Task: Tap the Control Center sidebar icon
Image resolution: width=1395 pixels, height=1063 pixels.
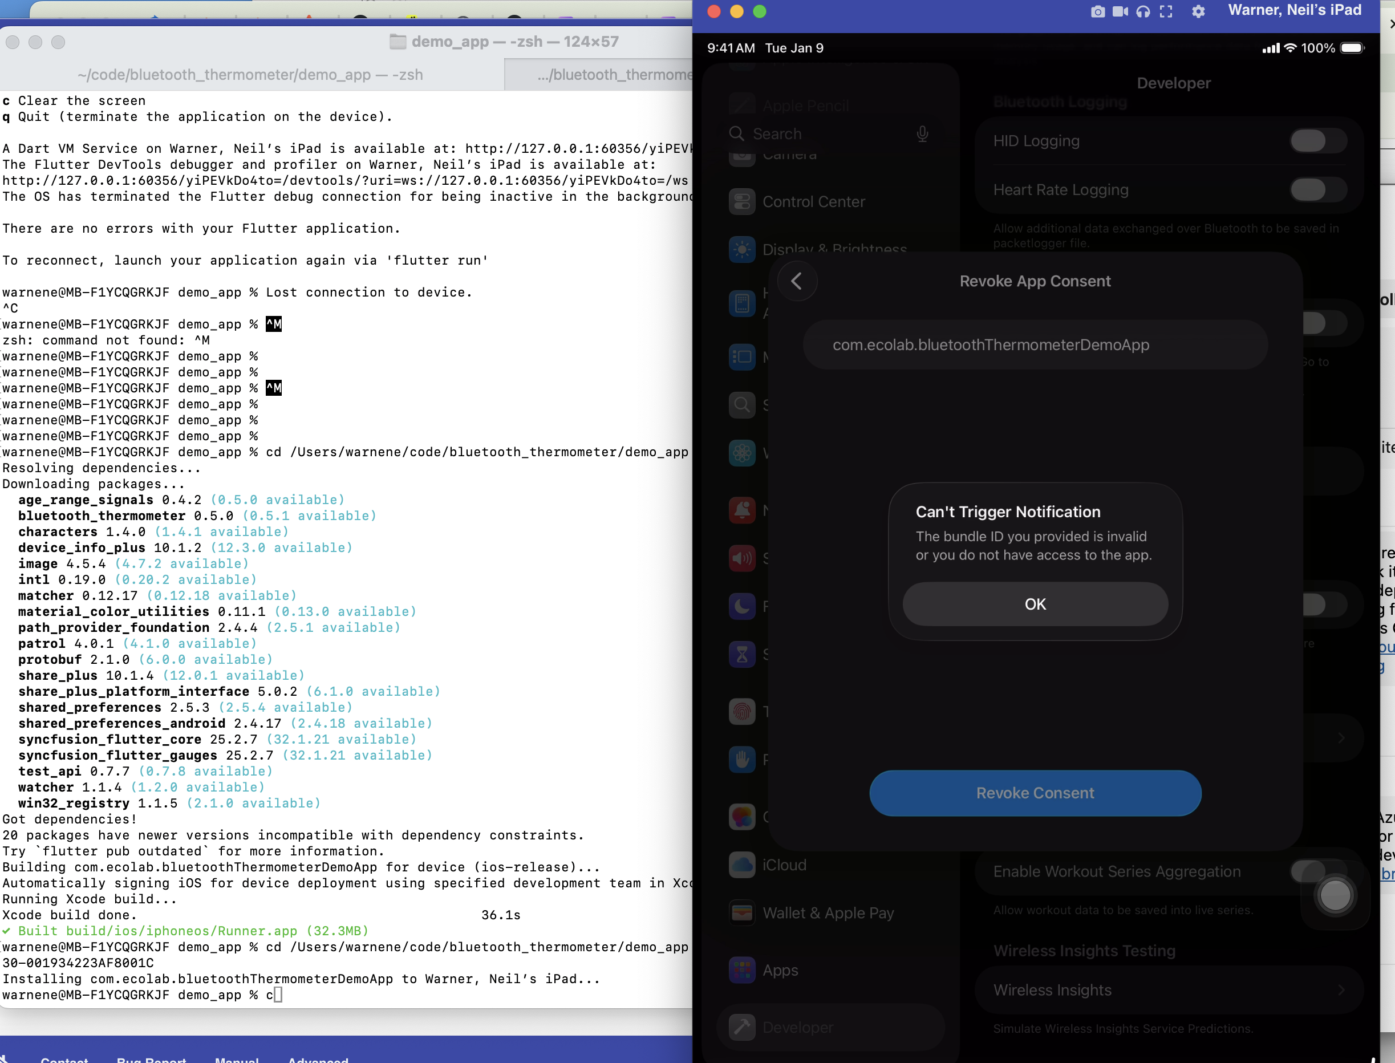Action: click(742, 202)
